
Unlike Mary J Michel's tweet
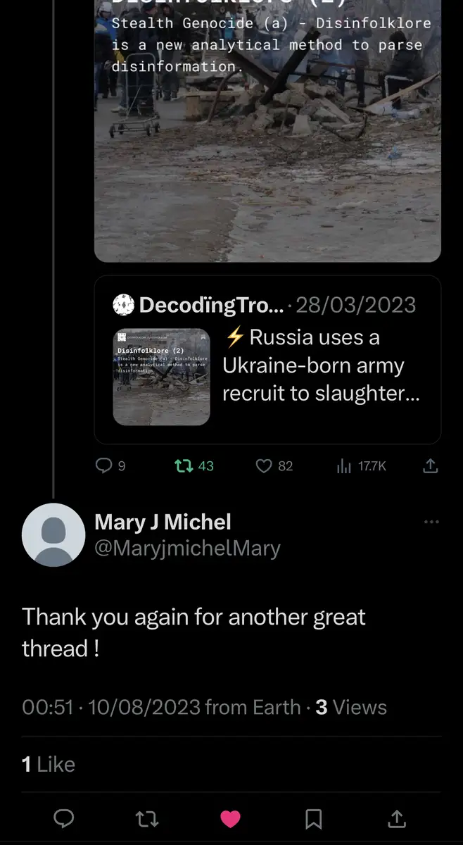231,818
